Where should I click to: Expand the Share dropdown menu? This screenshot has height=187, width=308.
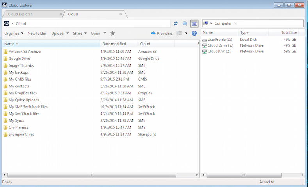tap(80, 34)
